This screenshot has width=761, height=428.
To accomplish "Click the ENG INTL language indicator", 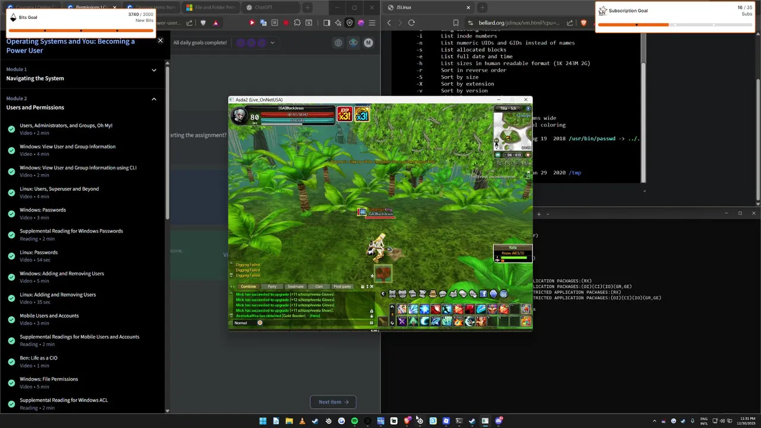I will point(705,421).
